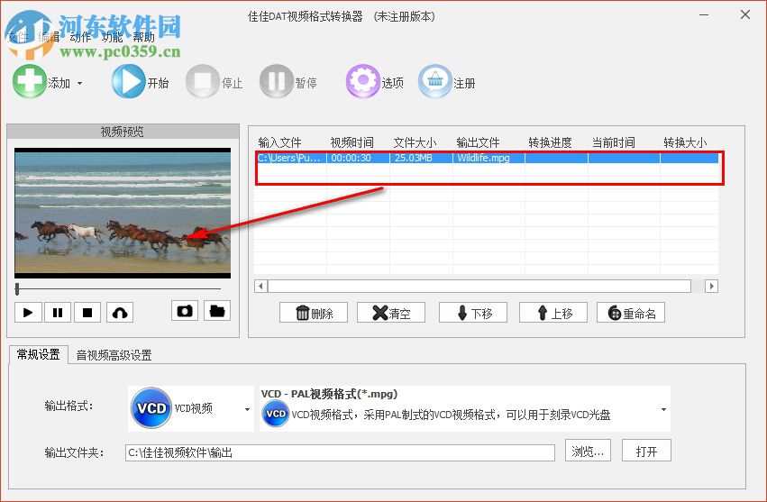The image size is (767, 502).
Task: Take a snapshot with the camera icon
Action: (185, 311)
